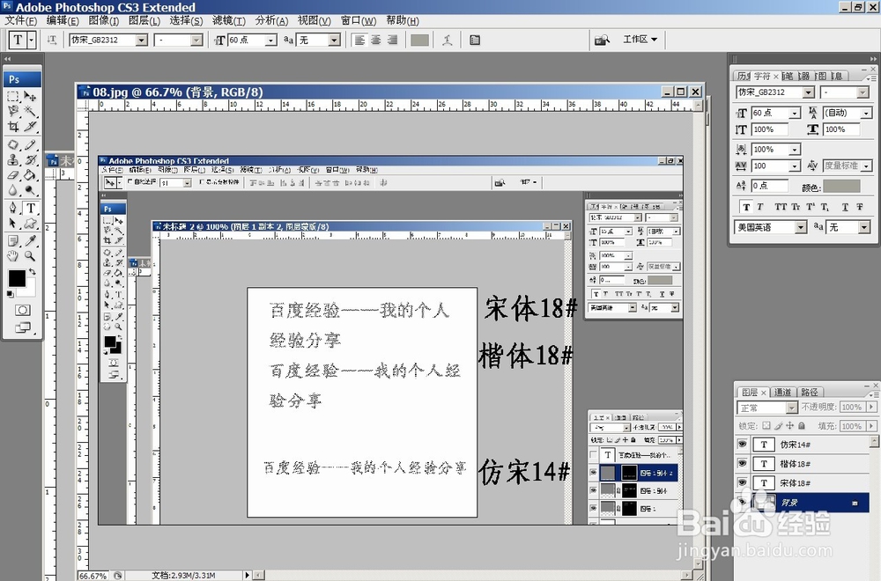Select the Clone Stamp tool
Image resolution: width=881 pixels, height=581 pixels.
(12, 160)
